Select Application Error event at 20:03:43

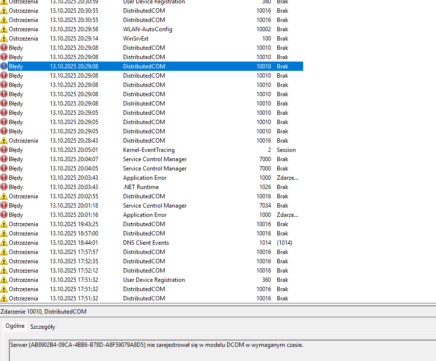coord(145,178)
